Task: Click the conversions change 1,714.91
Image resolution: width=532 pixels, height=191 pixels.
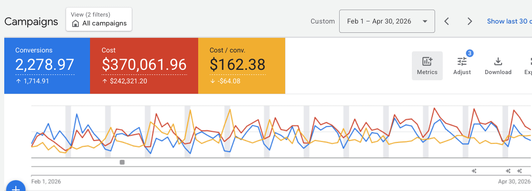Action: [x=36, y=81]
